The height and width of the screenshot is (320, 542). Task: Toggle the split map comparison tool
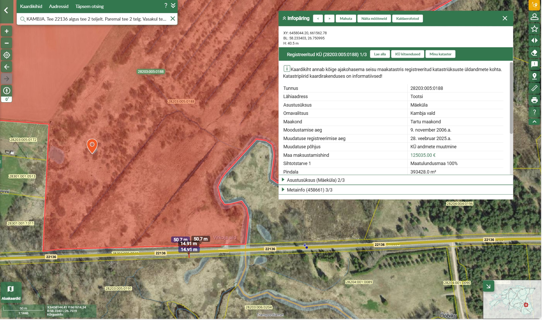click(x=534, y=41)
